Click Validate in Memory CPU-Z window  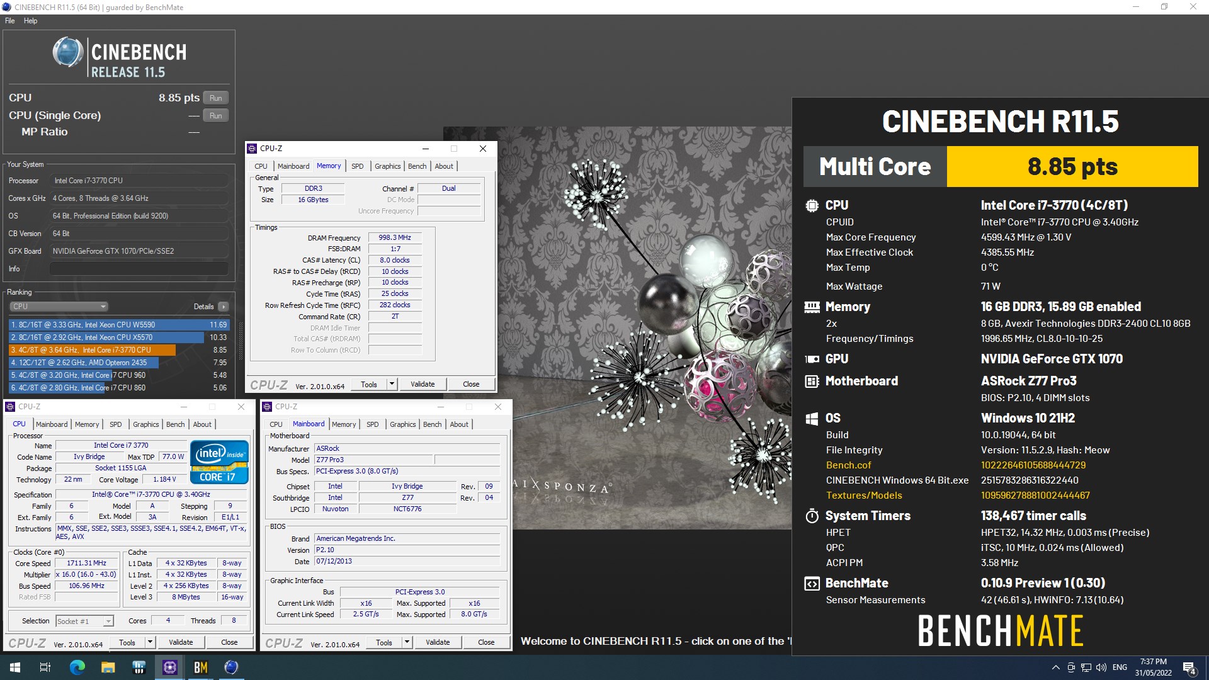423,384
